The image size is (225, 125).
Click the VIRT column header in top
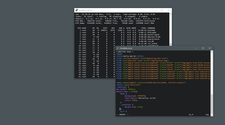105,28
